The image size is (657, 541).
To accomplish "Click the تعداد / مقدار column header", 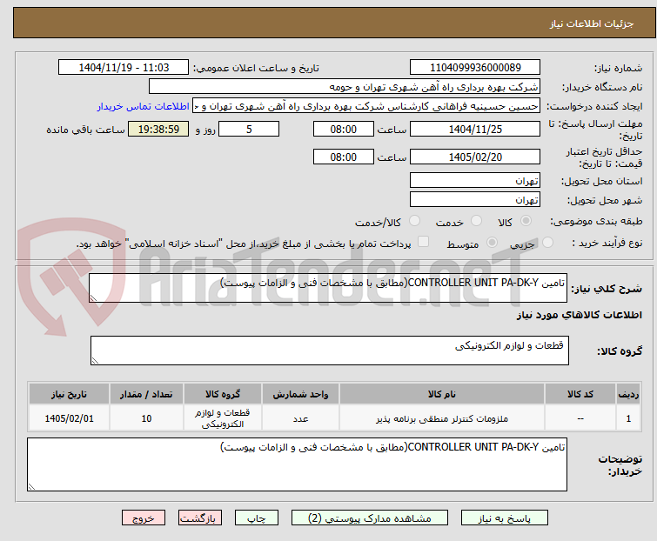I will tap(146, 394).
